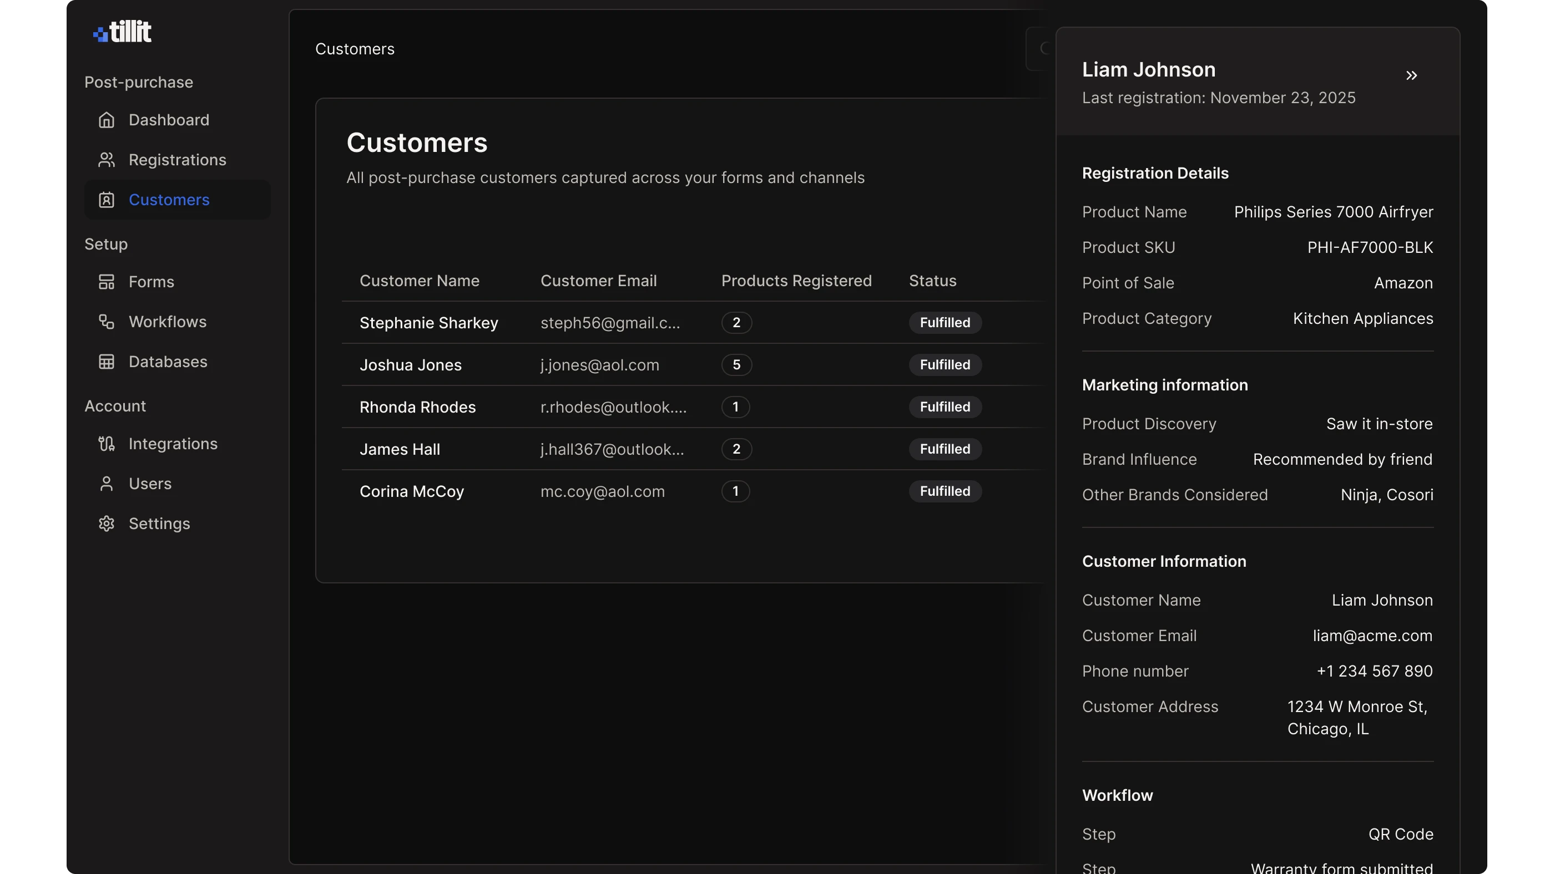Viewport: 1555px width, 874px height.
Task: Select Joshua Jones in the table
Action: pyautogui.click(x=411, y=365)
